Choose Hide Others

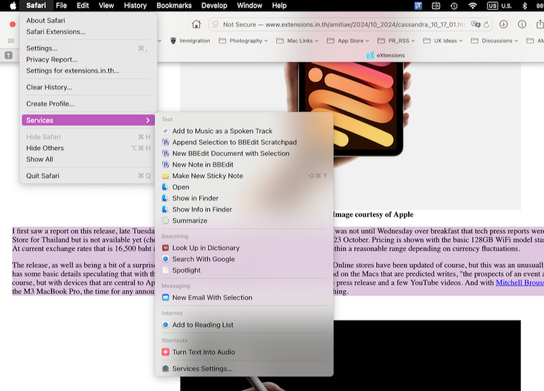88,148
